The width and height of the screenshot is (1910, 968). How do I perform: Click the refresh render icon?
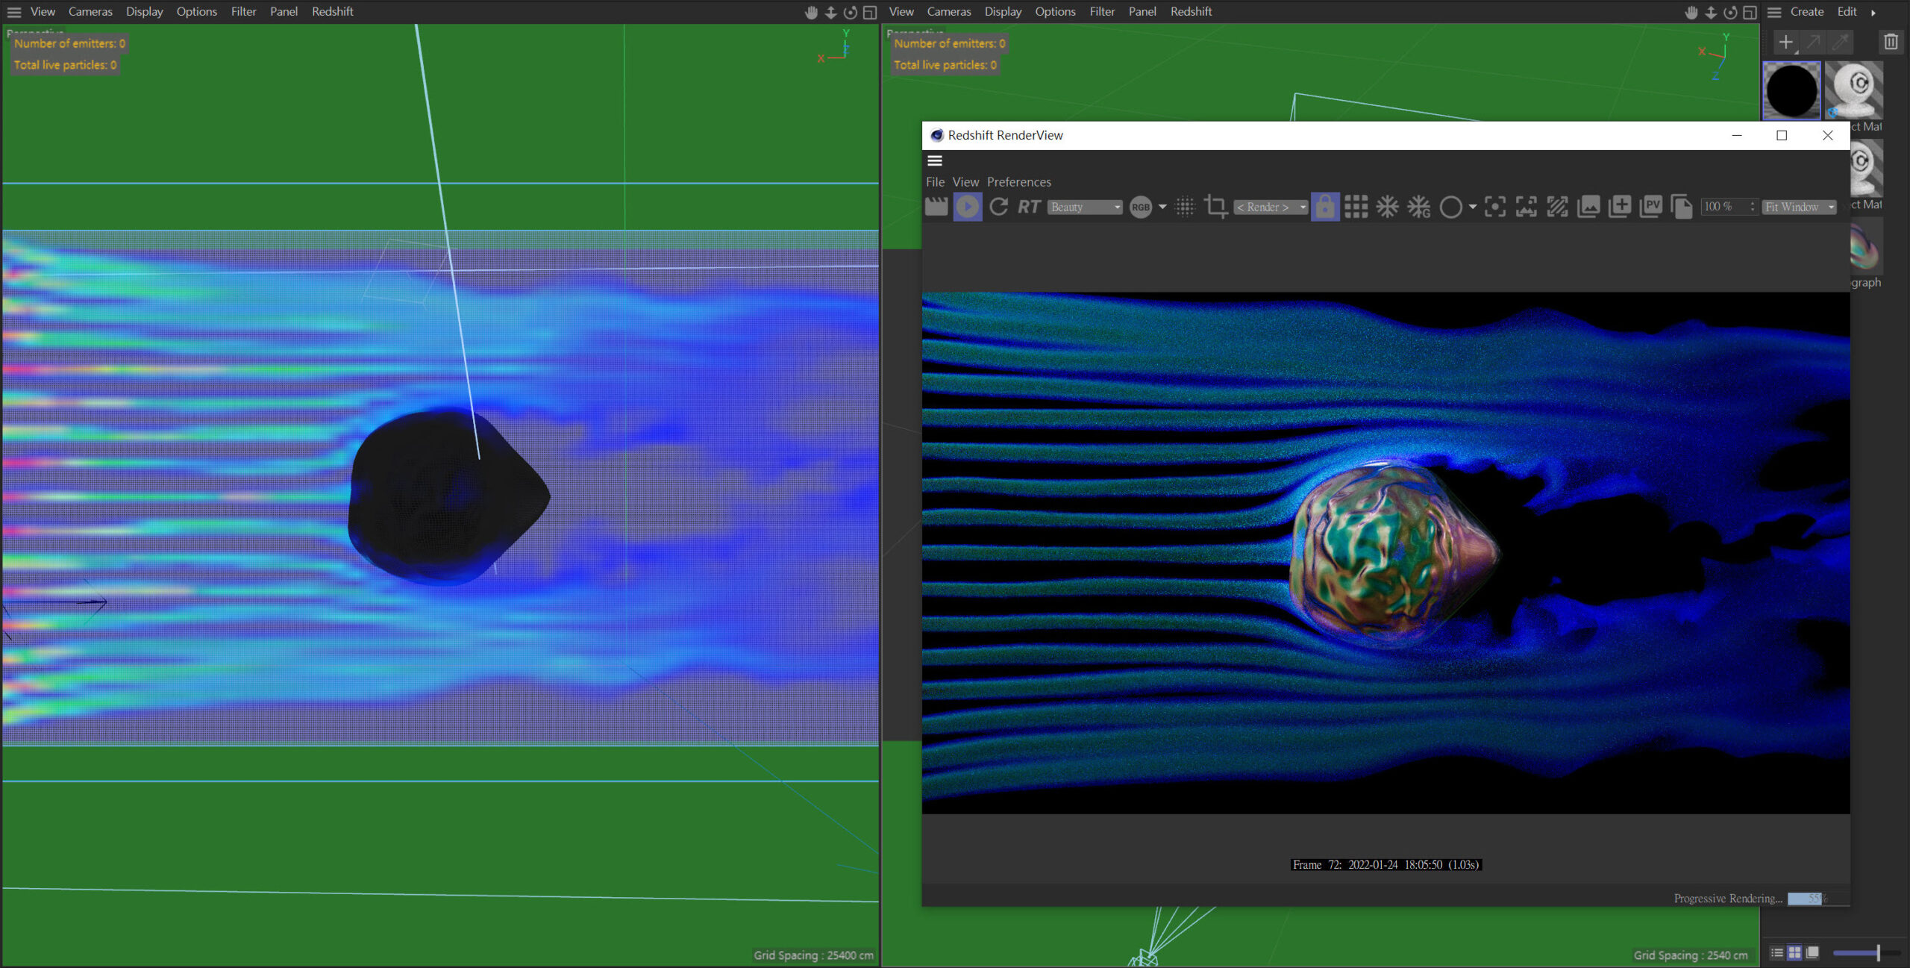point(998,207)
